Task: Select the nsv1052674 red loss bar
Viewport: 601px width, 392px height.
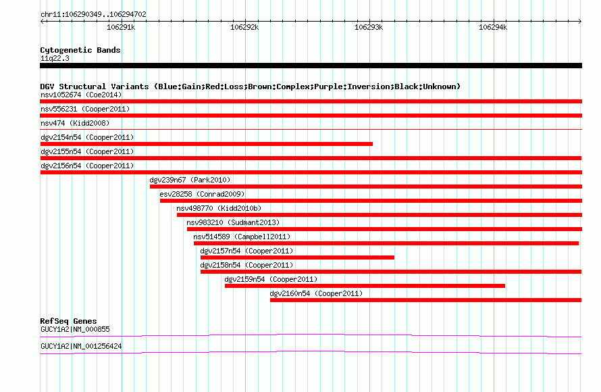Action: pyautogui.click(x=311, y=101)
